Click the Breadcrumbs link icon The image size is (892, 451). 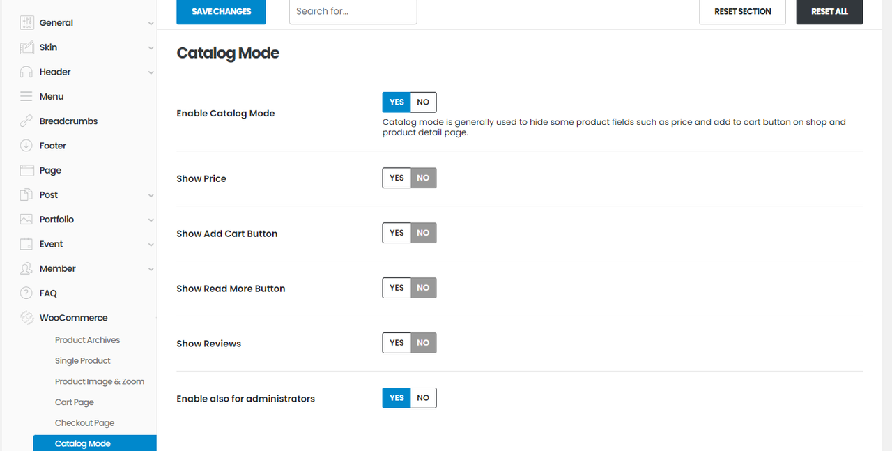coord(26,121)
